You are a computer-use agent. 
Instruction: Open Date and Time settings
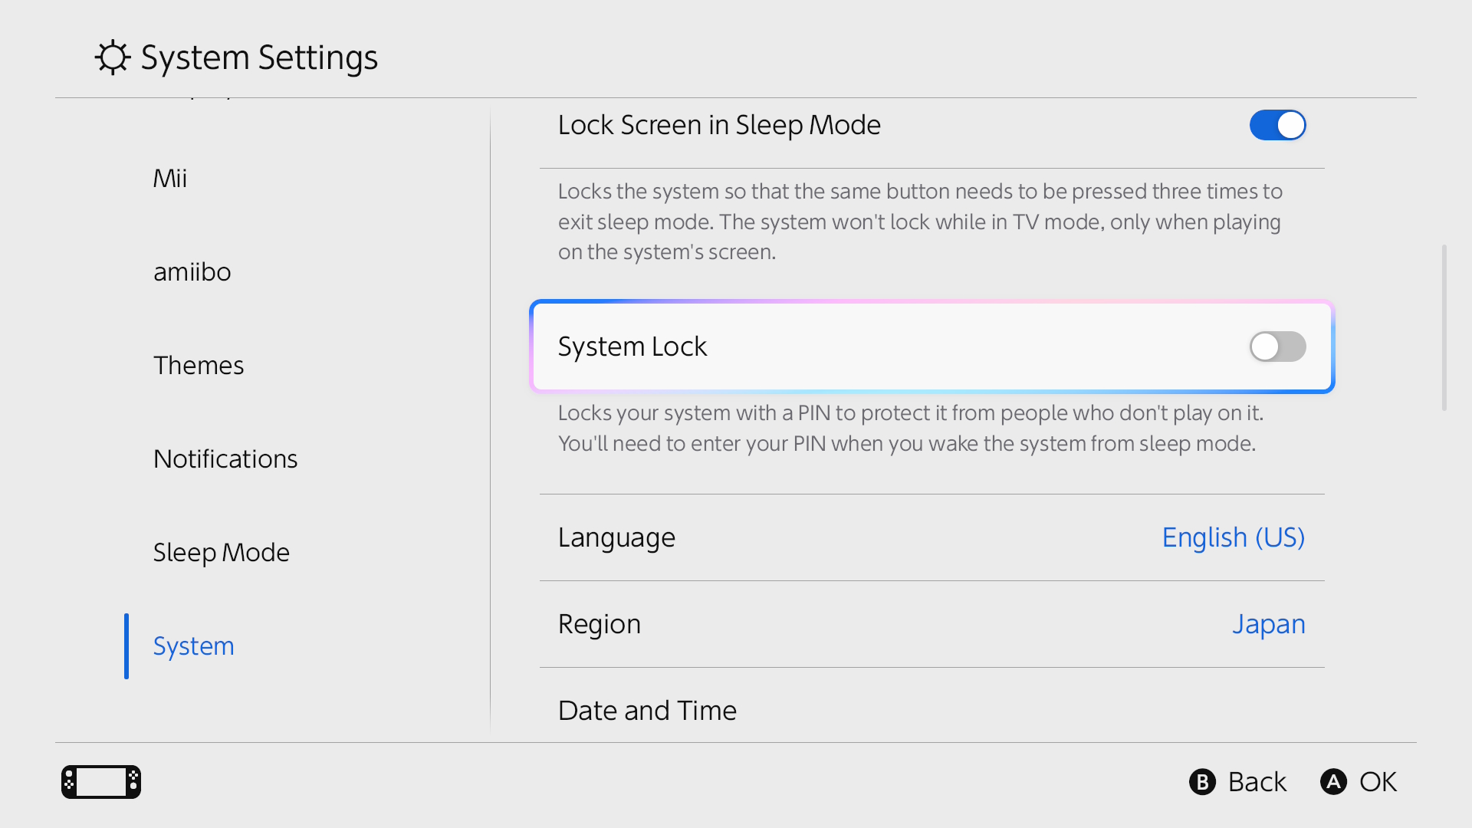647,710
